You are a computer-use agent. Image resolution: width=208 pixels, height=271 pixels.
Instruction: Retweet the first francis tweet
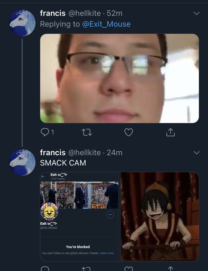click(87, 132)
